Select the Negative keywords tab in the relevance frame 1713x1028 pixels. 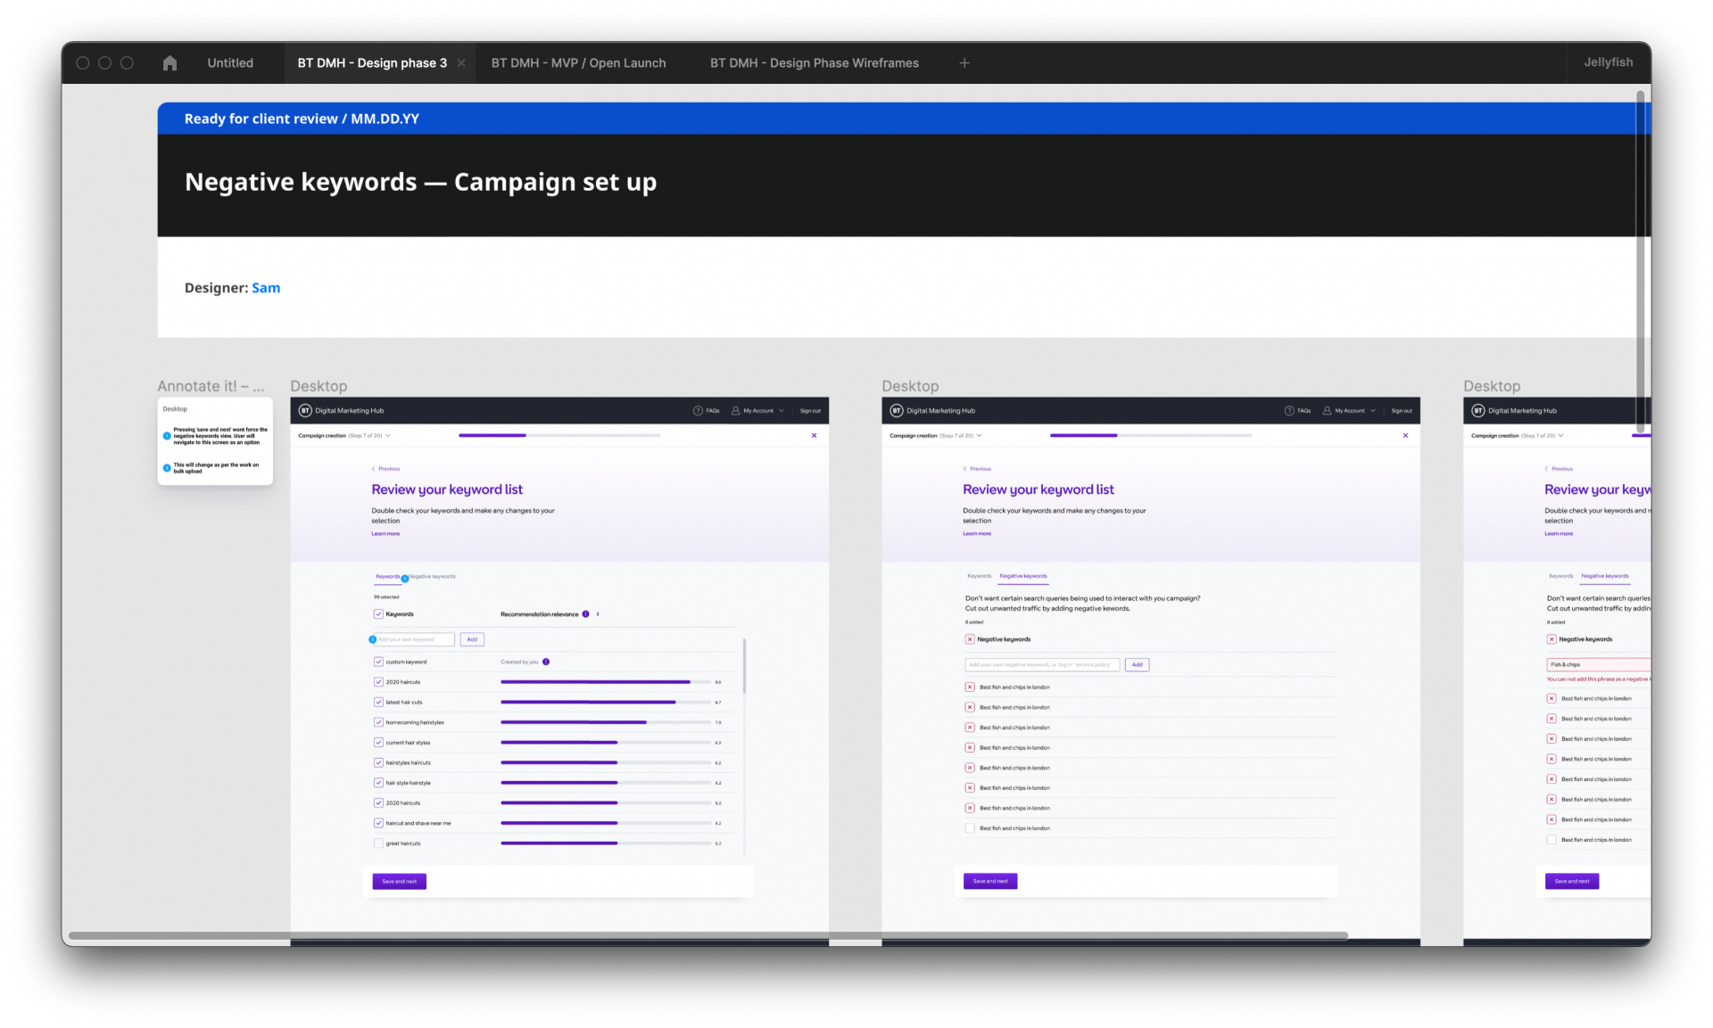tap(434, 577)
